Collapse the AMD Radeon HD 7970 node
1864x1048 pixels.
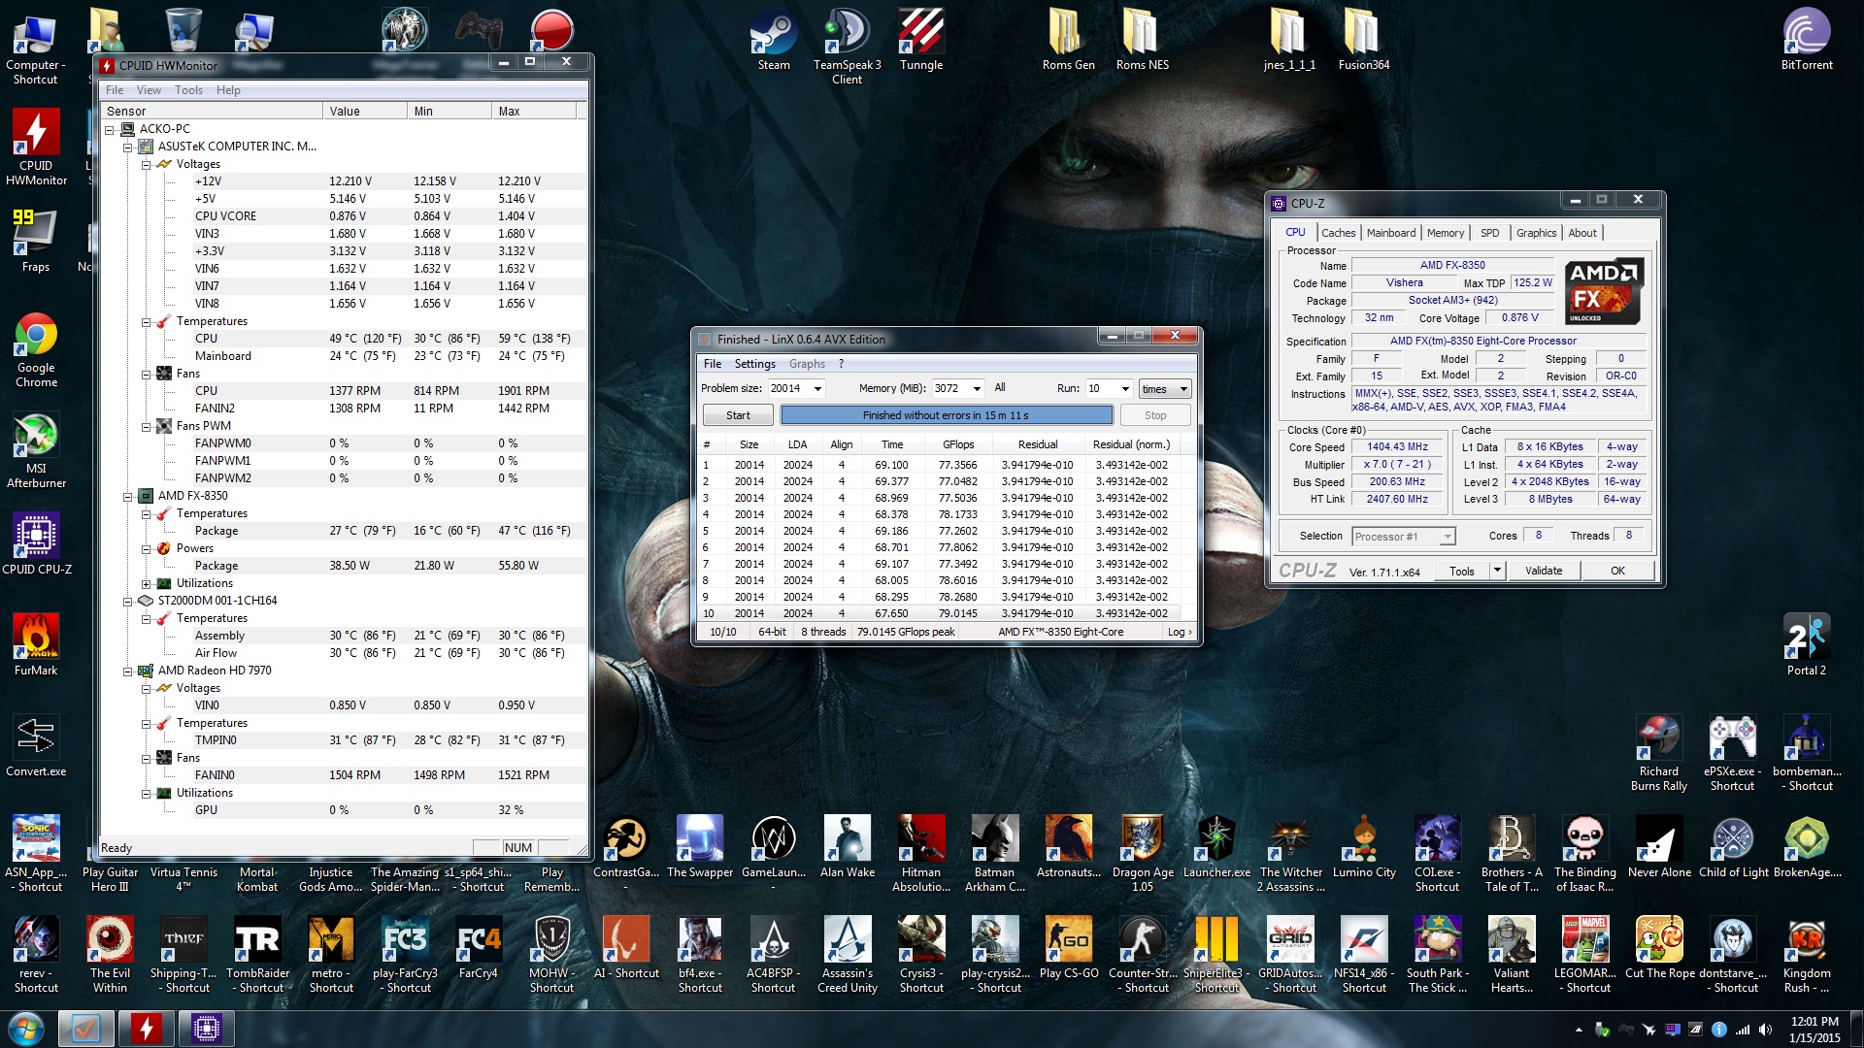point(127,671)
